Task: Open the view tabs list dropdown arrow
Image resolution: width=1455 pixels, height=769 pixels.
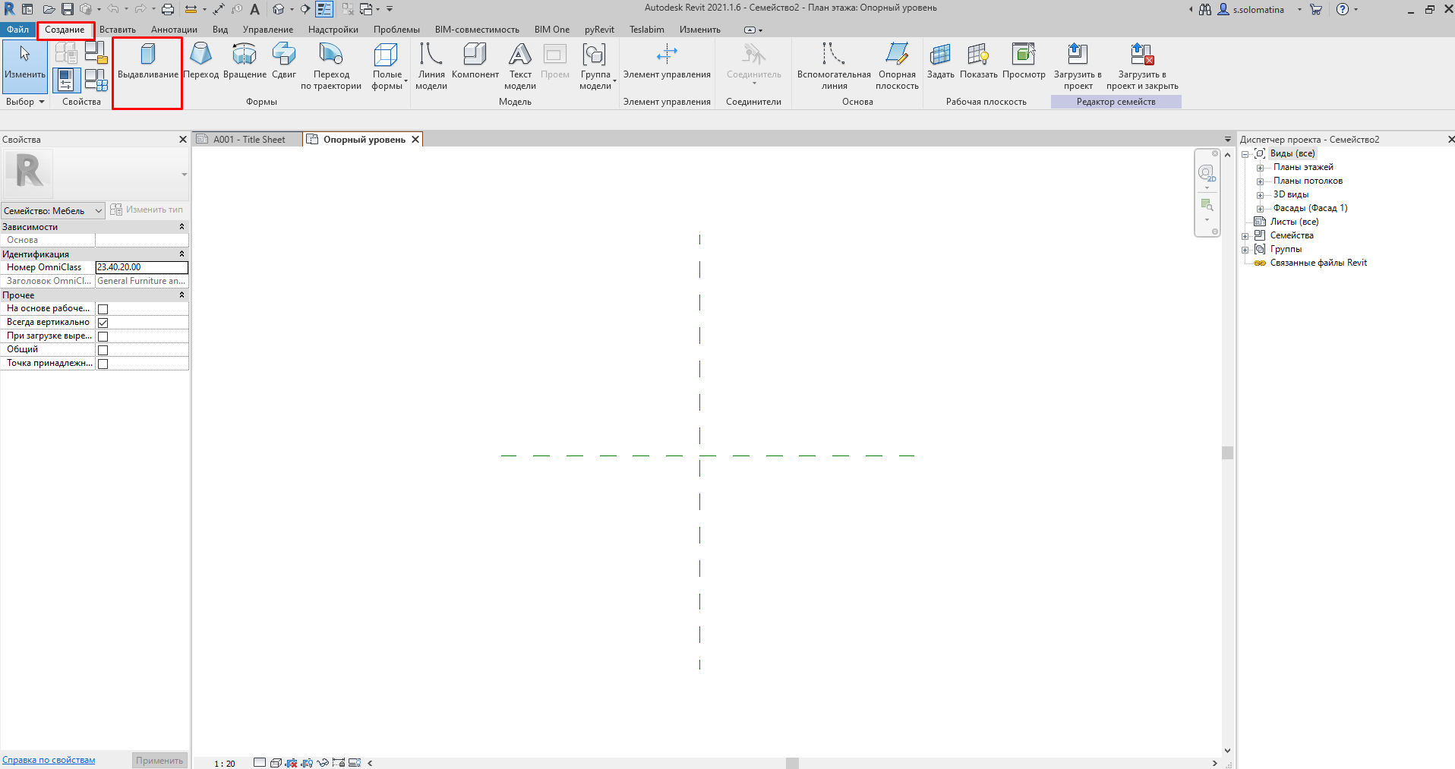Action: coord(1228,140)
